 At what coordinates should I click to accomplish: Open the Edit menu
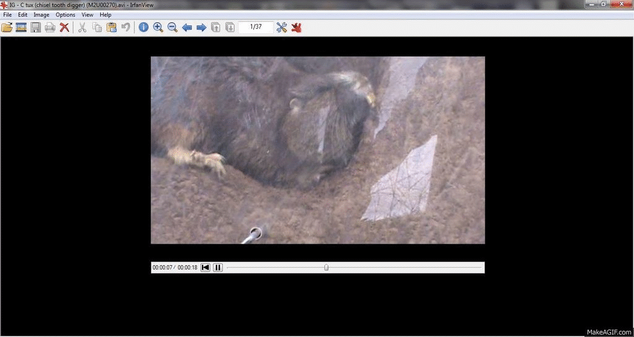23,14
